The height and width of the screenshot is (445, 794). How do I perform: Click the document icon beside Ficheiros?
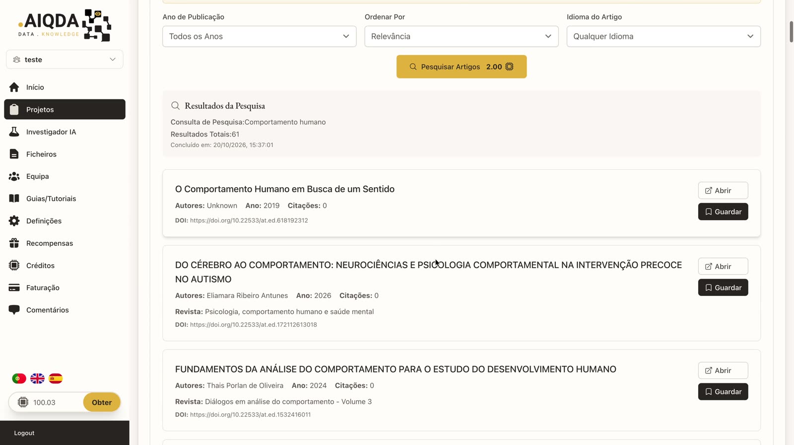click(x=14, y=154)
